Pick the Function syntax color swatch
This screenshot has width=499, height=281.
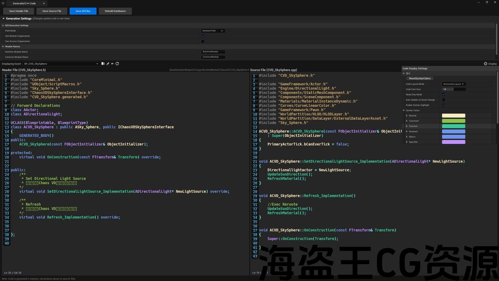coord(453,126)
